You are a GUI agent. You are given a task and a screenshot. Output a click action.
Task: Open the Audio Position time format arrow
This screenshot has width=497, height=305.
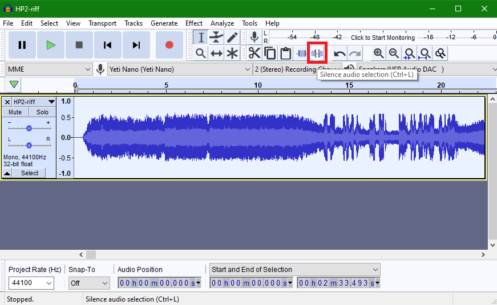pyautogui.click(x=199, y=283)
